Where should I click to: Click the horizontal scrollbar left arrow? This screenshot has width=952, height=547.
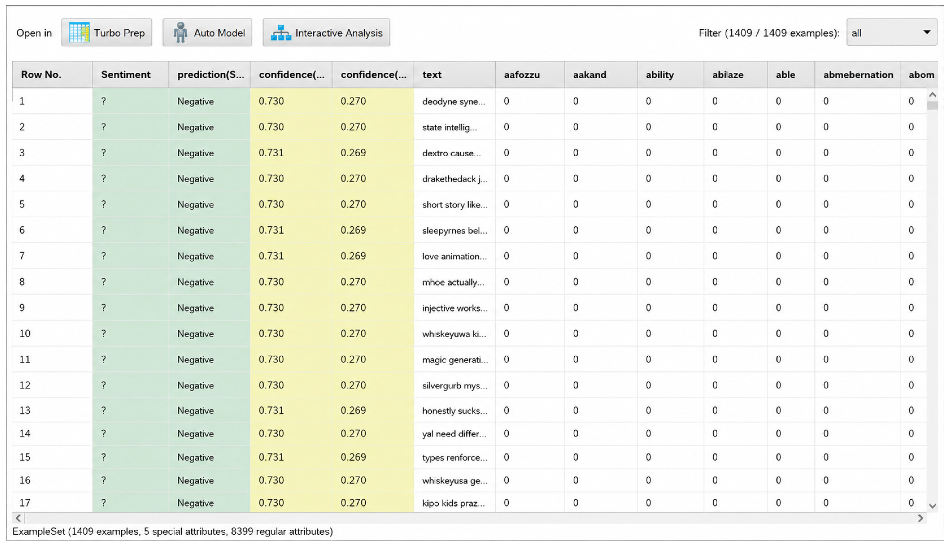click(18, 518)
